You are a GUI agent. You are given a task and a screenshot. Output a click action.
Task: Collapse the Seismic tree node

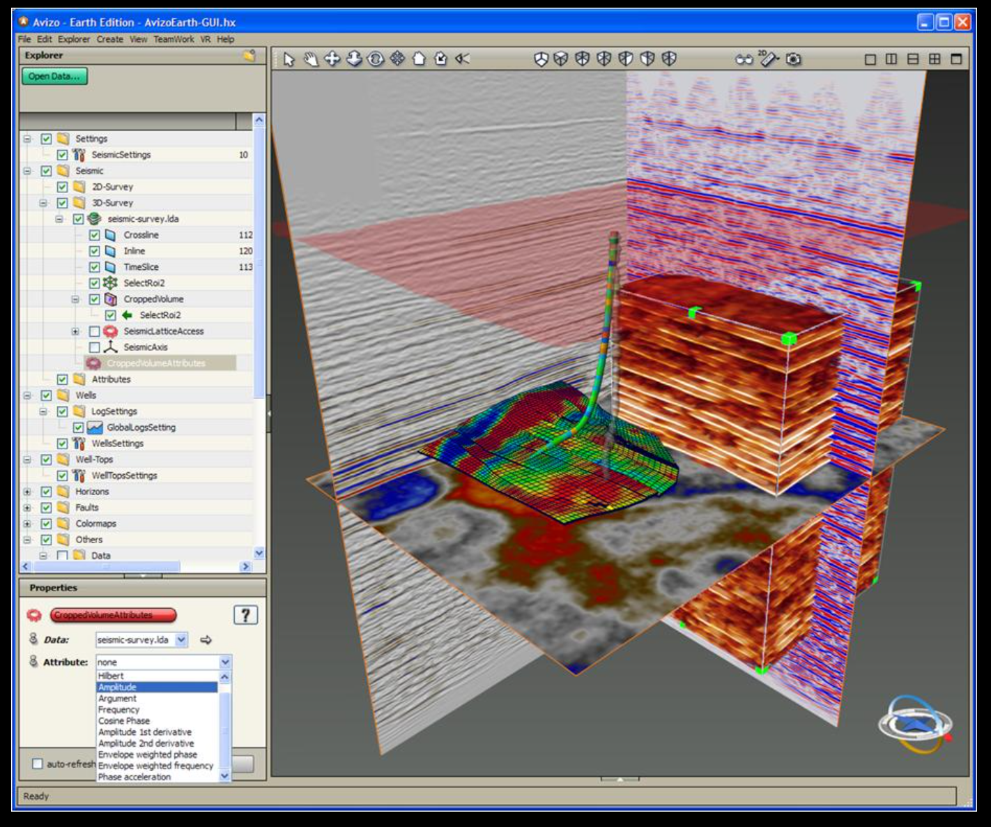point(27,171)
